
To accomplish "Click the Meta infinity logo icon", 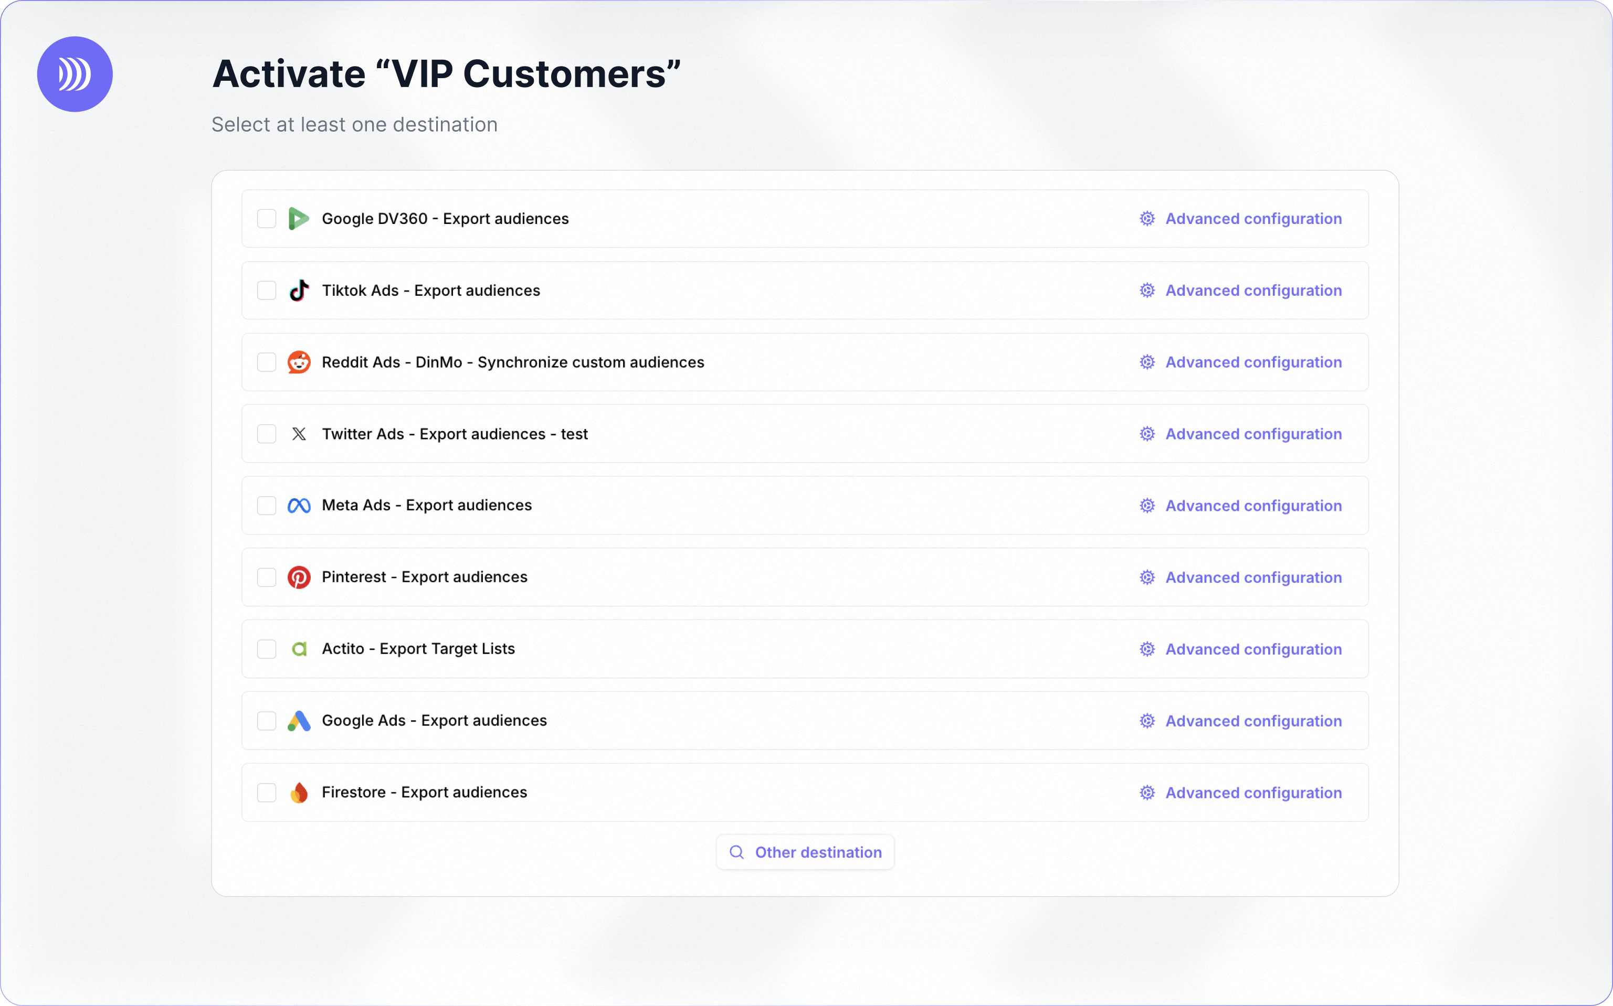I will tap(299, 506).
